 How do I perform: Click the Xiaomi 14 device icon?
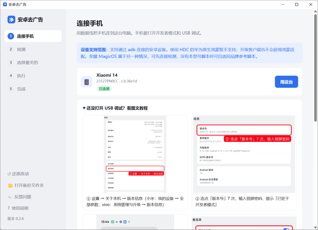coord(87,82)
